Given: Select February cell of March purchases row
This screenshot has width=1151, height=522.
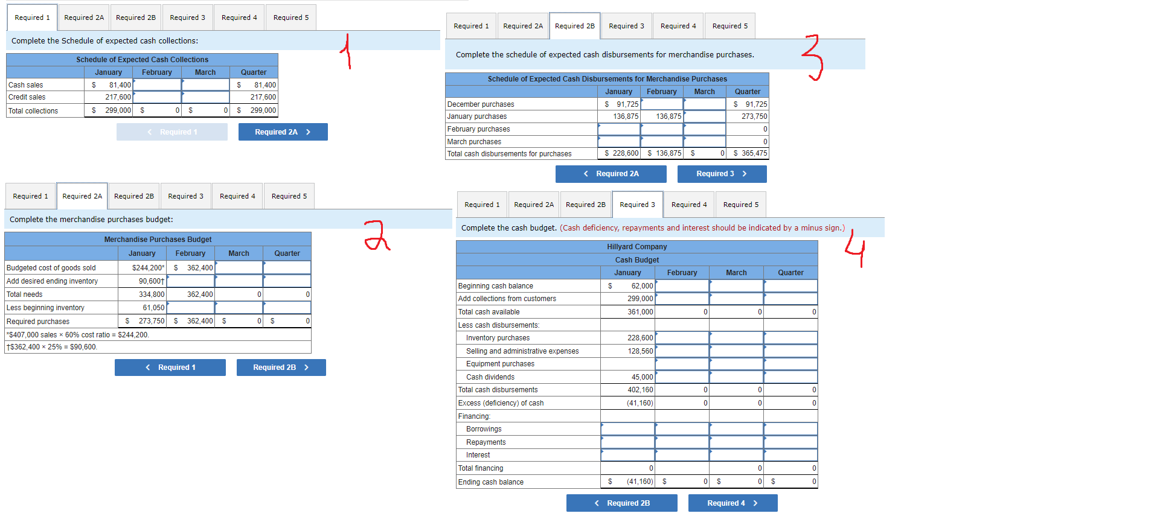Looking at the screenshot, I should (x=662, y=142).
